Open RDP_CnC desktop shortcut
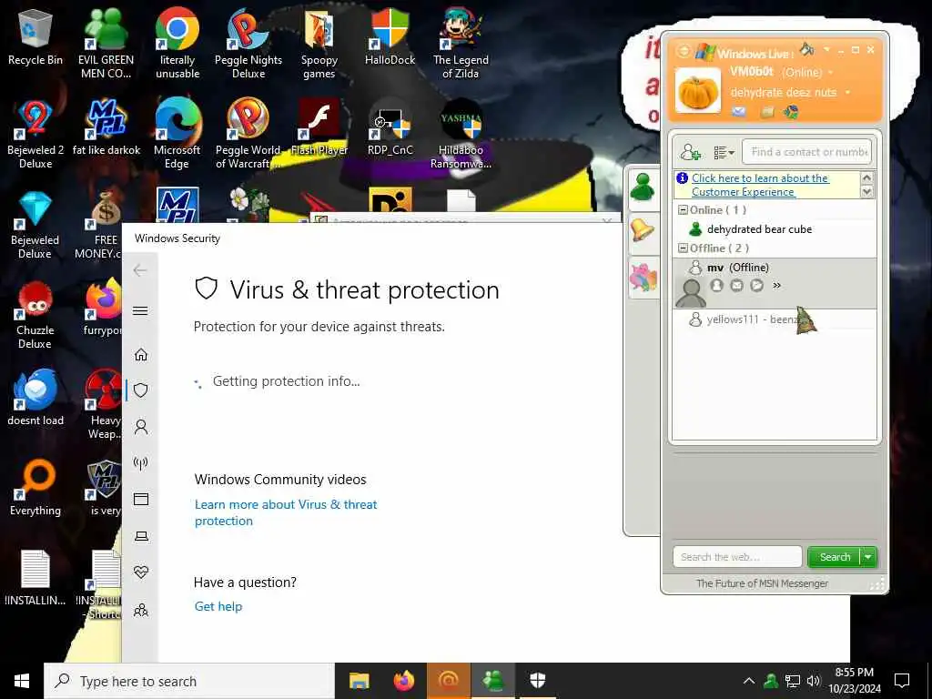The height and width of the screenshot is (699, 932). coord(390,127)
